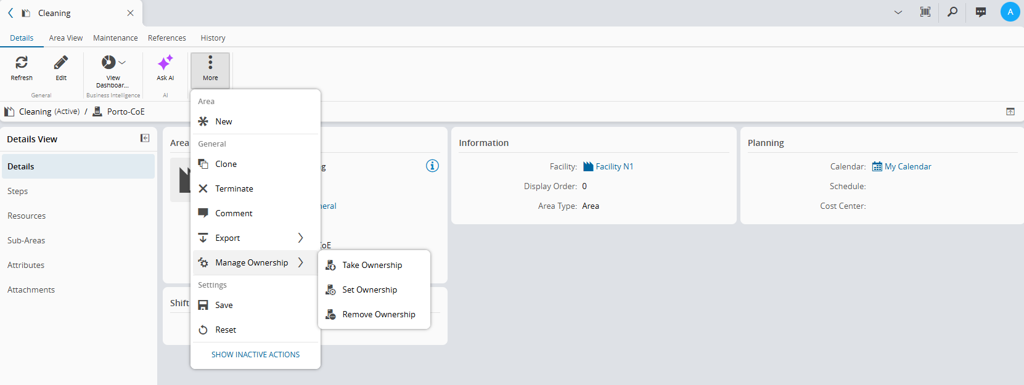The height and width of the screenshot is (385, 1024).
Task: Switch to the History tab
Action: coord(213,38)
